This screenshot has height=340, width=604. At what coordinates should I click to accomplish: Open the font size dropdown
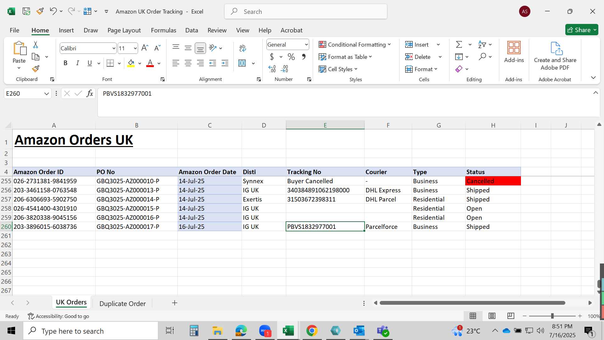click(135, 48)
